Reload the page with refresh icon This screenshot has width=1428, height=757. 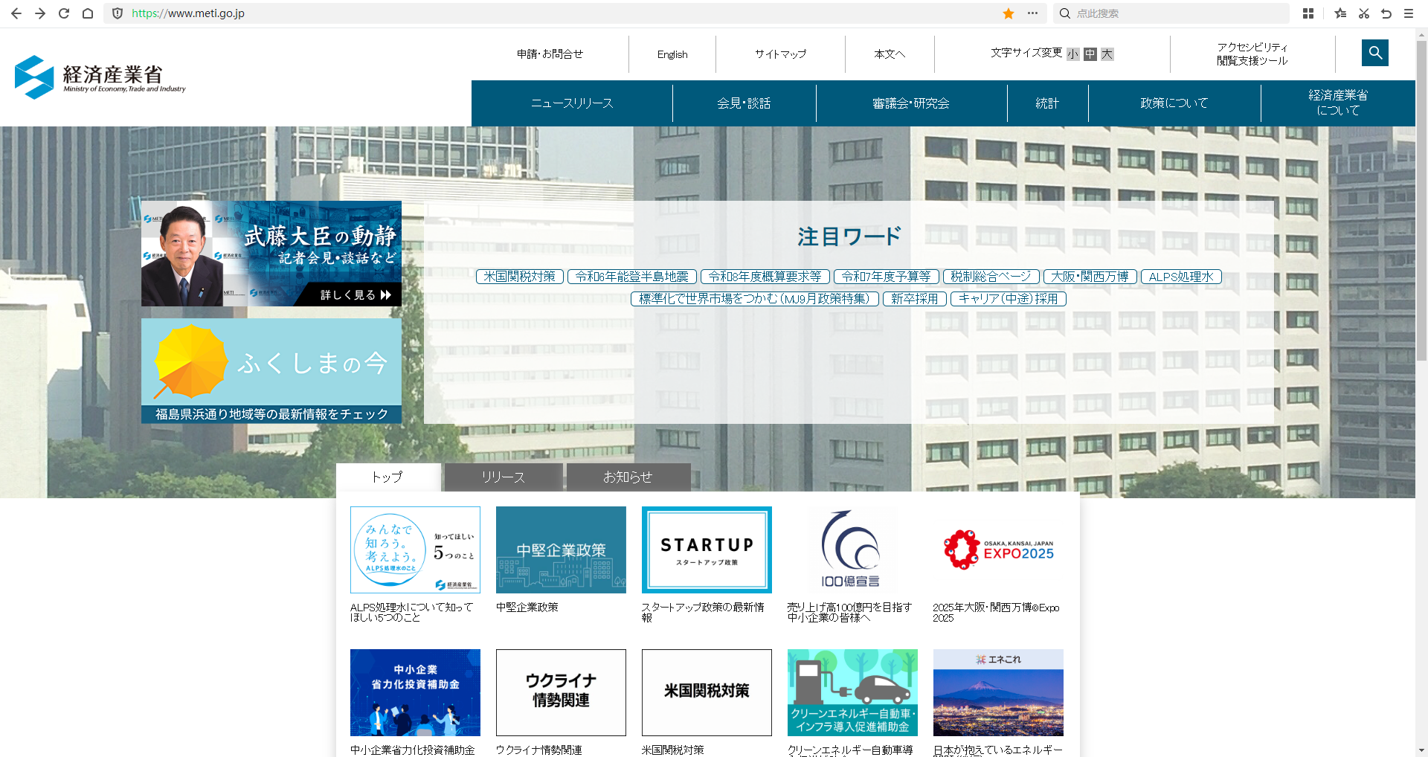[x=64, y=13]
